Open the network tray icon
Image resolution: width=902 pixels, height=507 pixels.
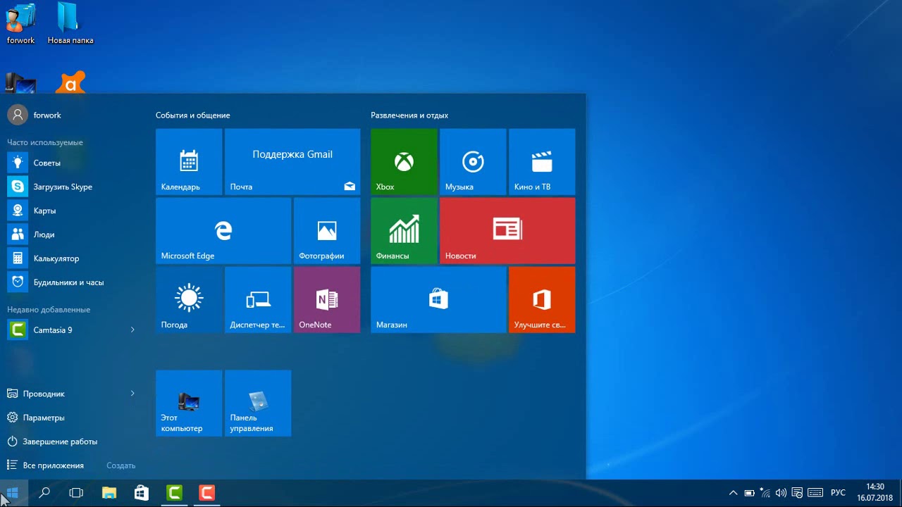[x=765, y=493]
